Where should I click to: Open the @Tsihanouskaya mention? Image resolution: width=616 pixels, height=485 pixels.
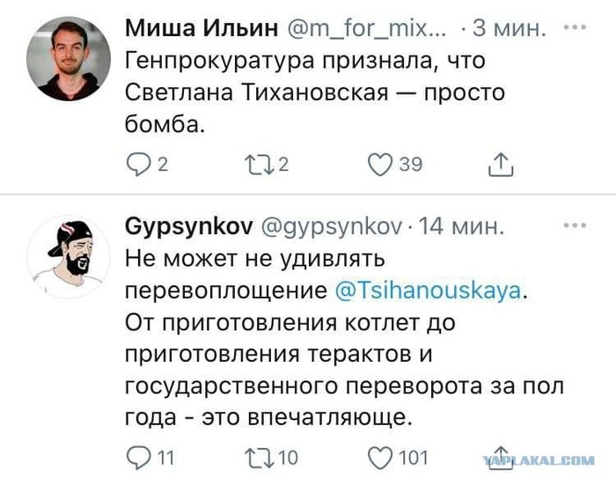tap(429, 291)
